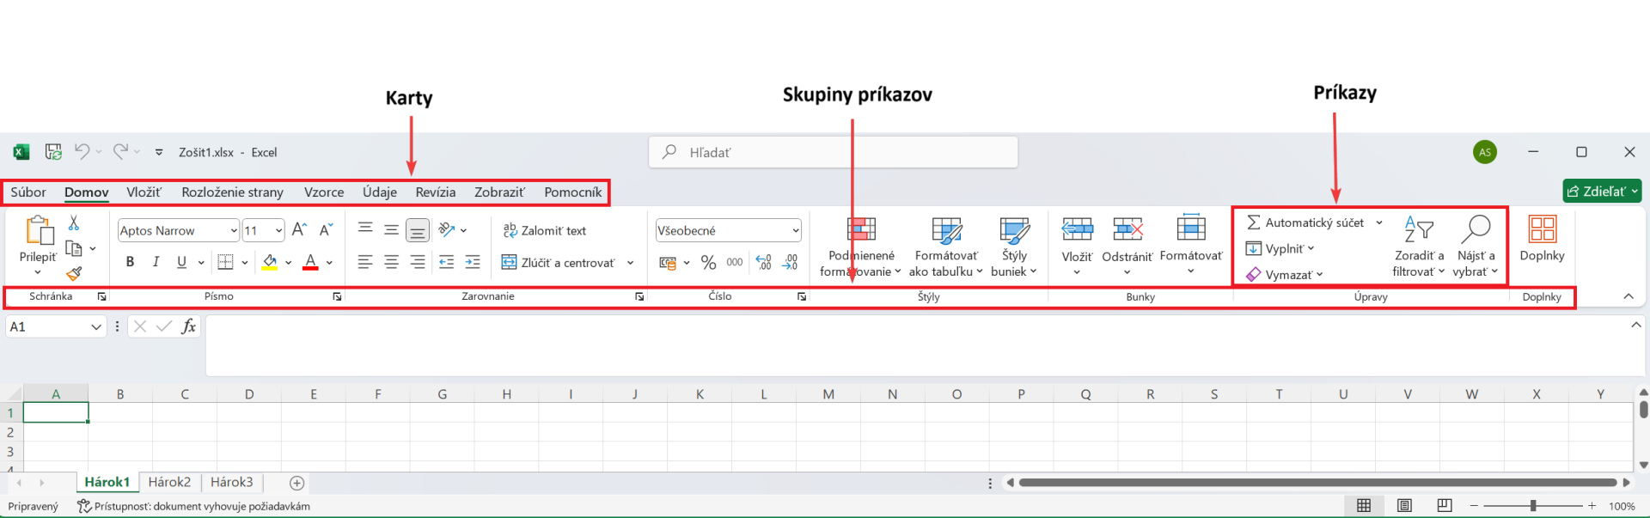This screenshot has height=518, width=1650.
Task: Open the Vložiť ribbon tab
Action: (144, 192)
